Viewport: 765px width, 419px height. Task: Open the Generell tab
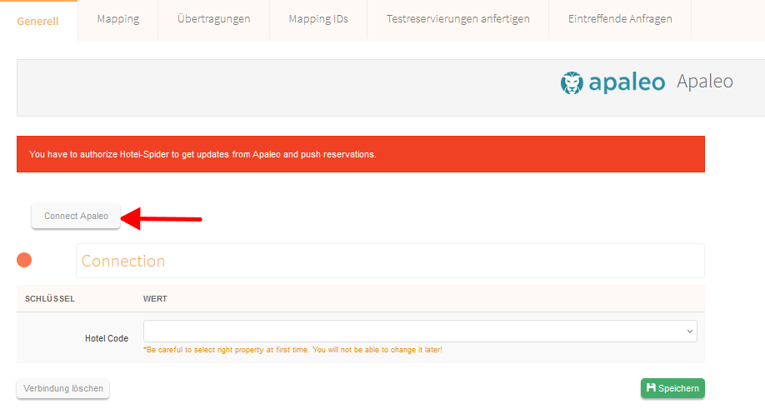[x=38, y=21]
